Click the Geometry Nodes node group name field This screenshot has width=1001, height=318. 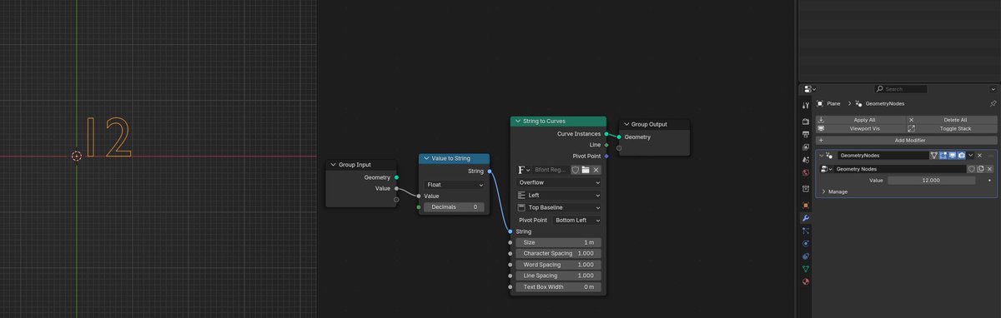pos(900,169)
